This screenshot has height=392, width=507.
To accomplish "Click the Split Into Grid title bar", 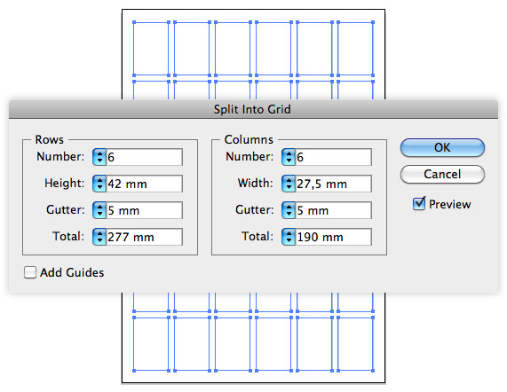I will pyautogui.click(x=253, y=109).
